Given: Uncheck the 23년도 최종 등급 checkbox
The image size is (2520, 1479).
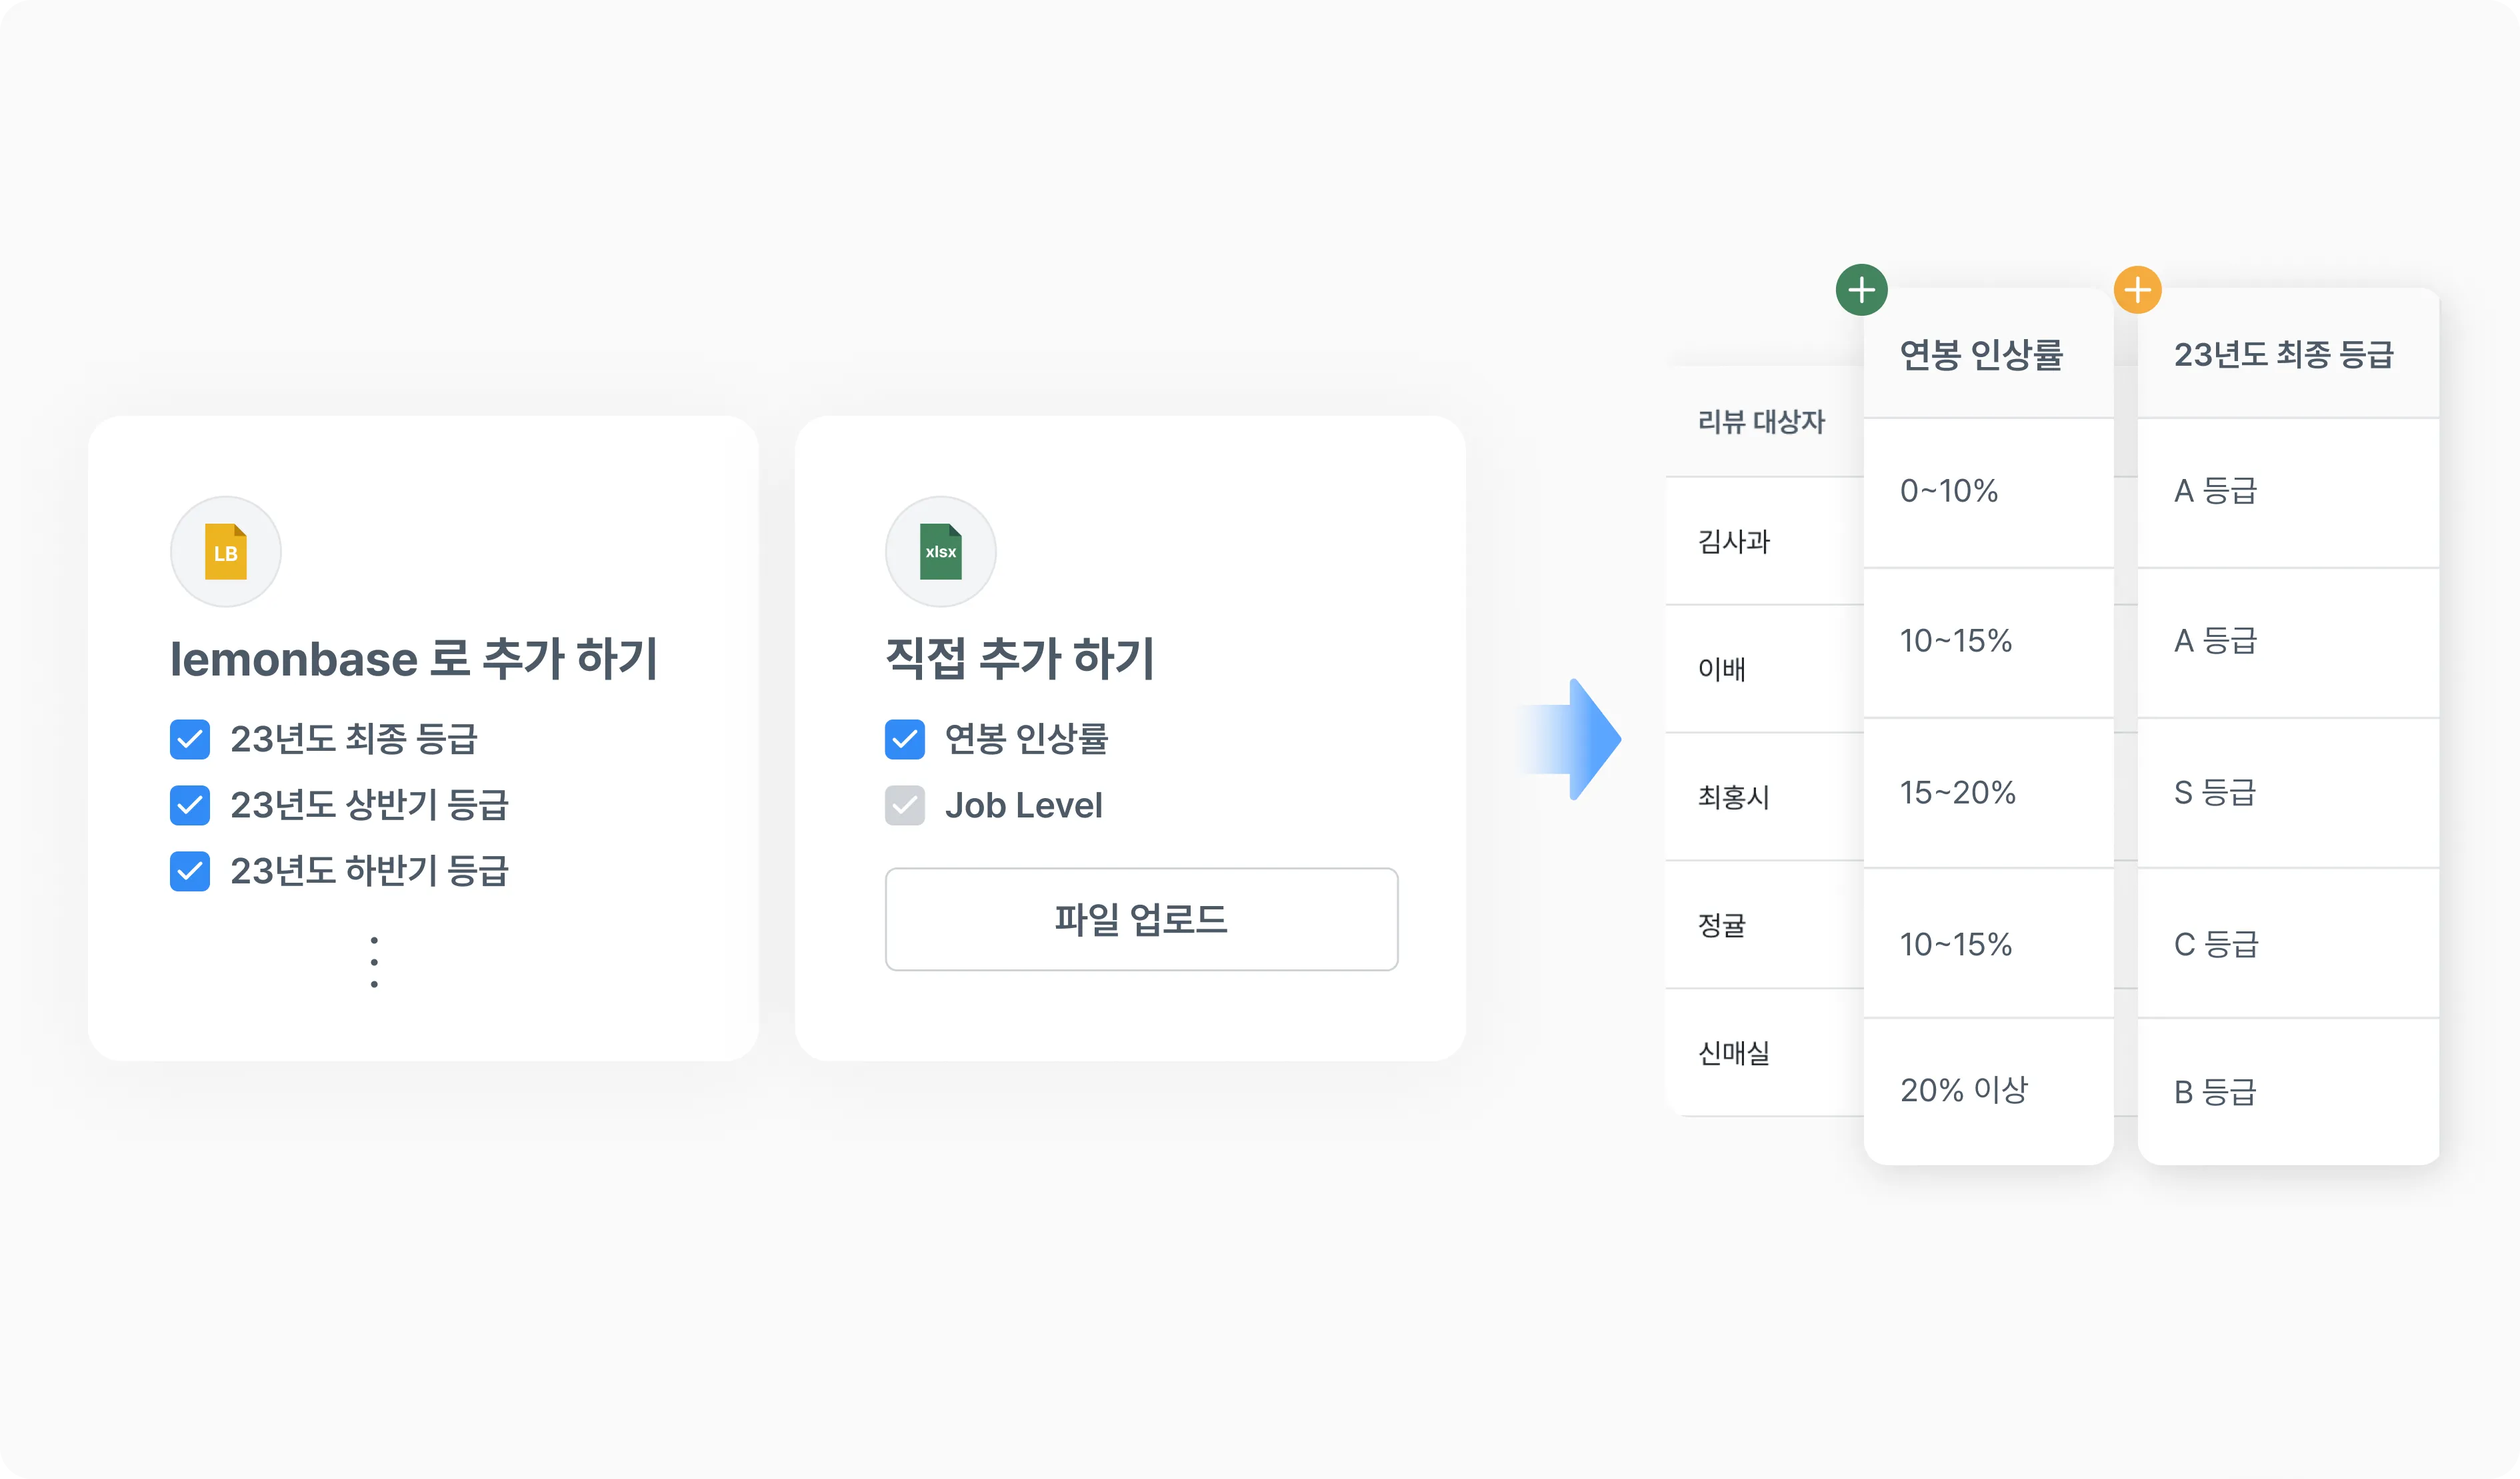Looking at the screenshot, I should 190,739.
